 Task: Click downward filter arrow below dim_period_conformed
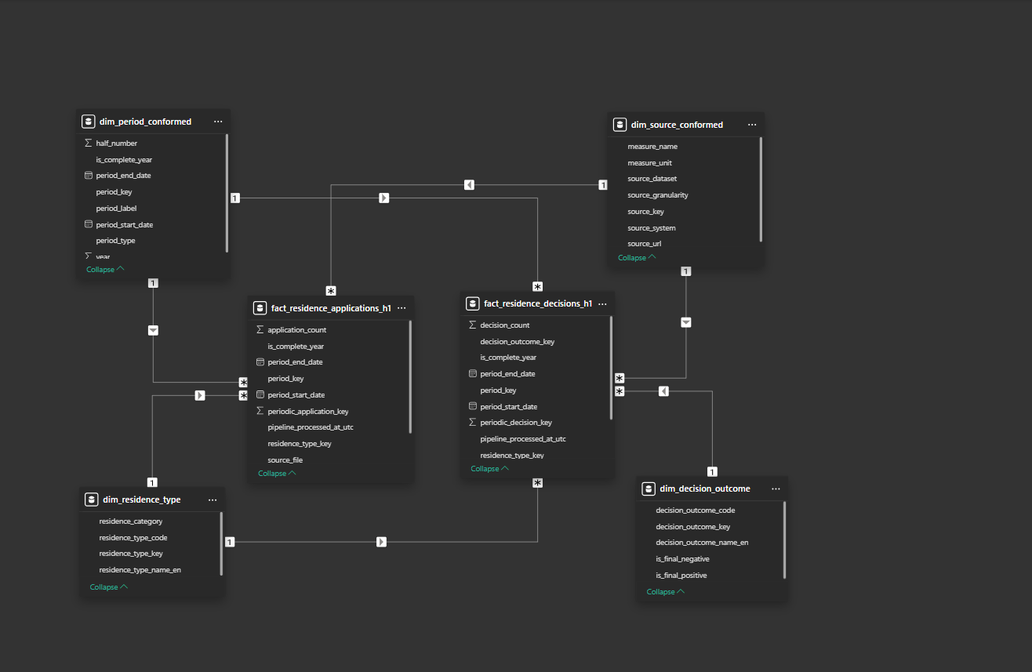153,330
